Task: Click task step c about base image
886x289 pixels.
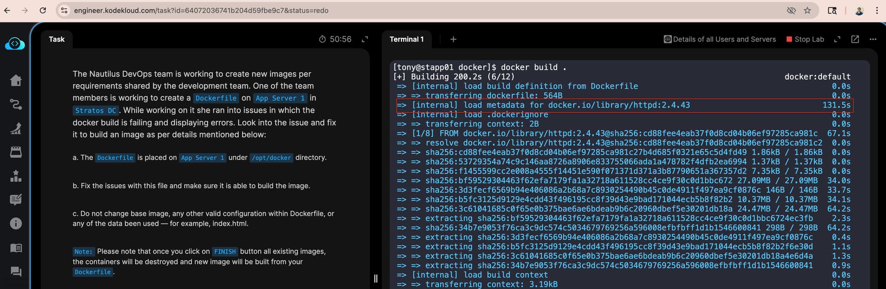Action: pyautogui.click(x=204, y=219)
